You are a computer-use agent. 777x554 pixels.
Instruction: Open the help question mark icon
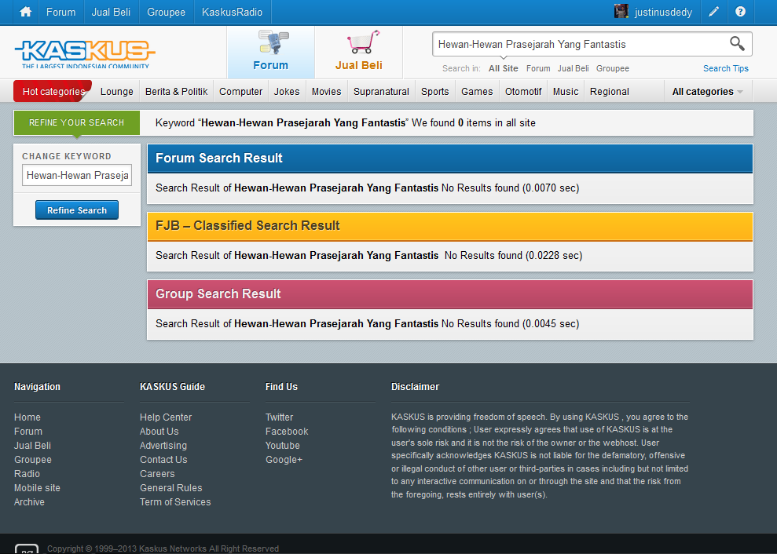click(740, 12)
